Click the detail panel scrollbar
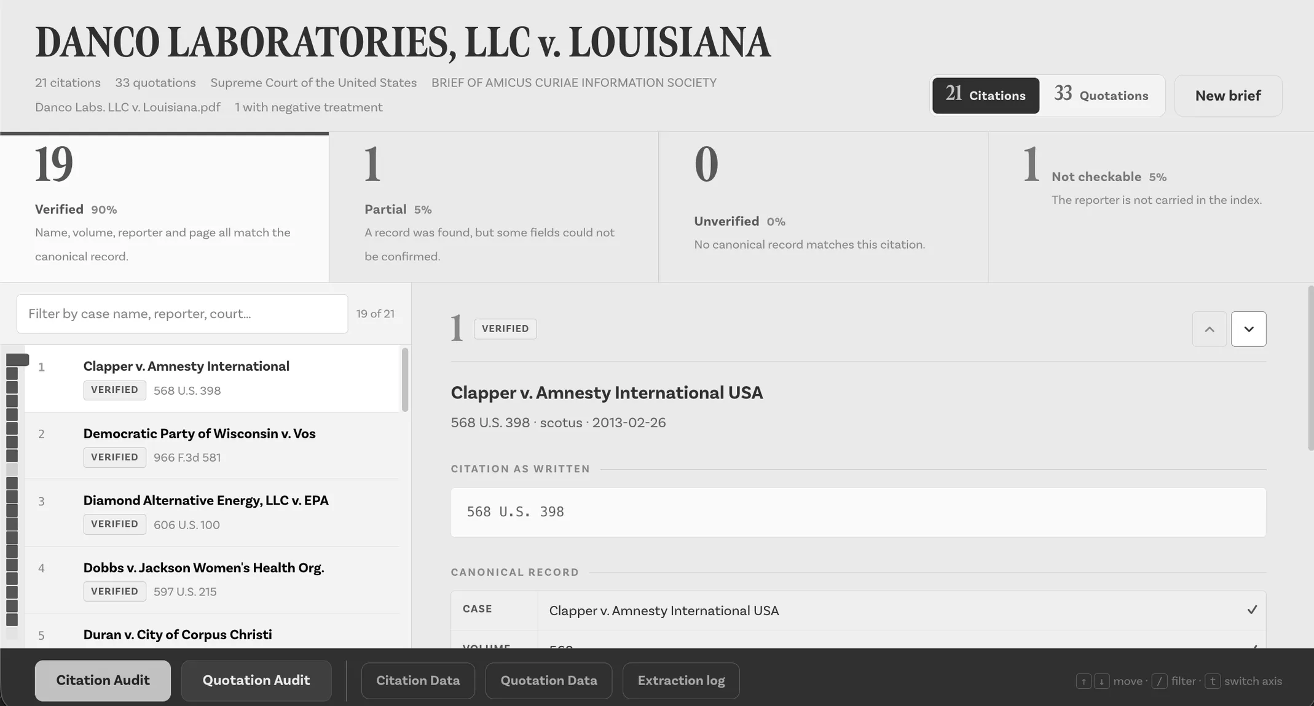 point(1310,368)
